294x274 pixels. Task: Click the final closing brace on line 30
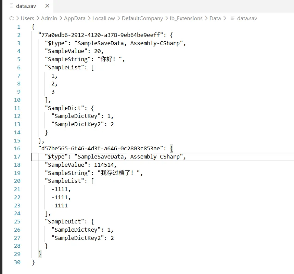tap(33, 262)
